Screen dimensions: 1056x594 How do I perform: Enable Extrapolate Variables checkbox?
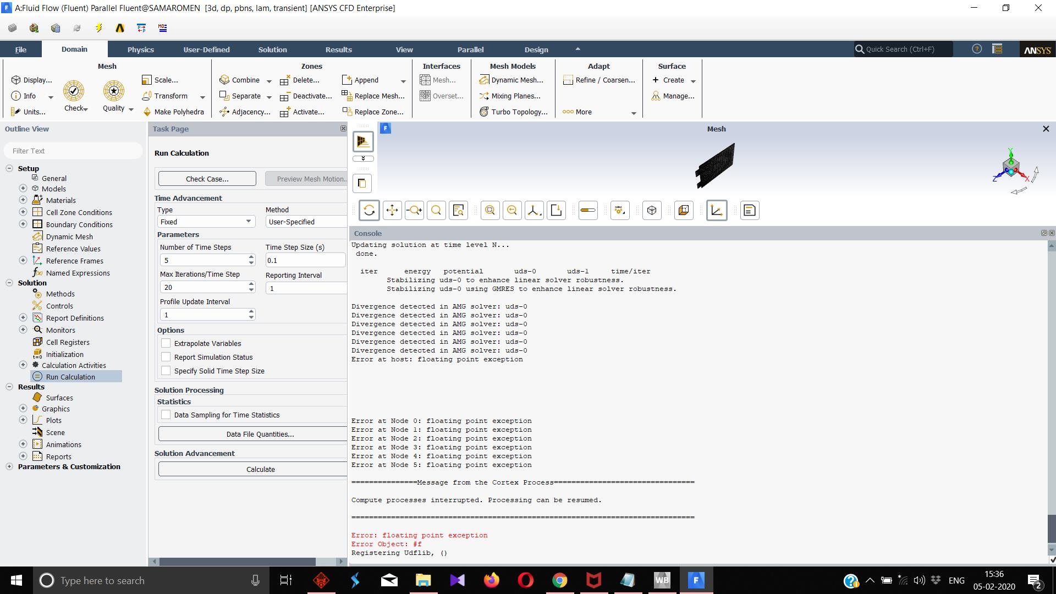coord(166,343)
